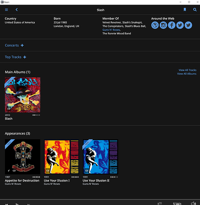Open the Top Tracks section heading
The image size is (200, 205).
[13, 57]
